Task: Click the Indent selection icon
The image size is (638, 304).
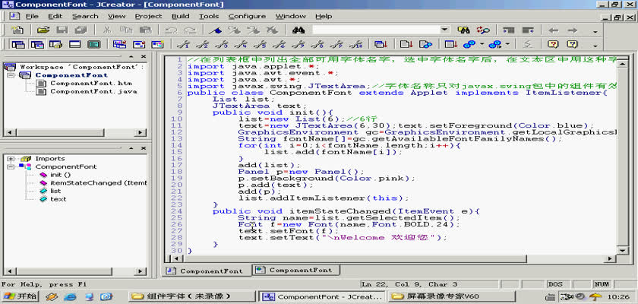Action: (509, 30)
